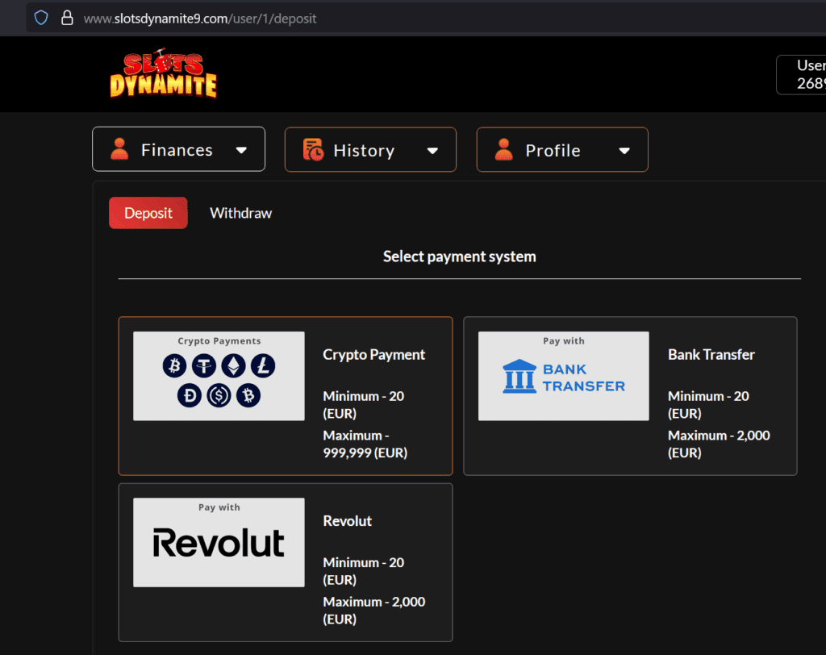Click the Slots Dynamite logo
826x655 pixels.
tap(164, 73)
